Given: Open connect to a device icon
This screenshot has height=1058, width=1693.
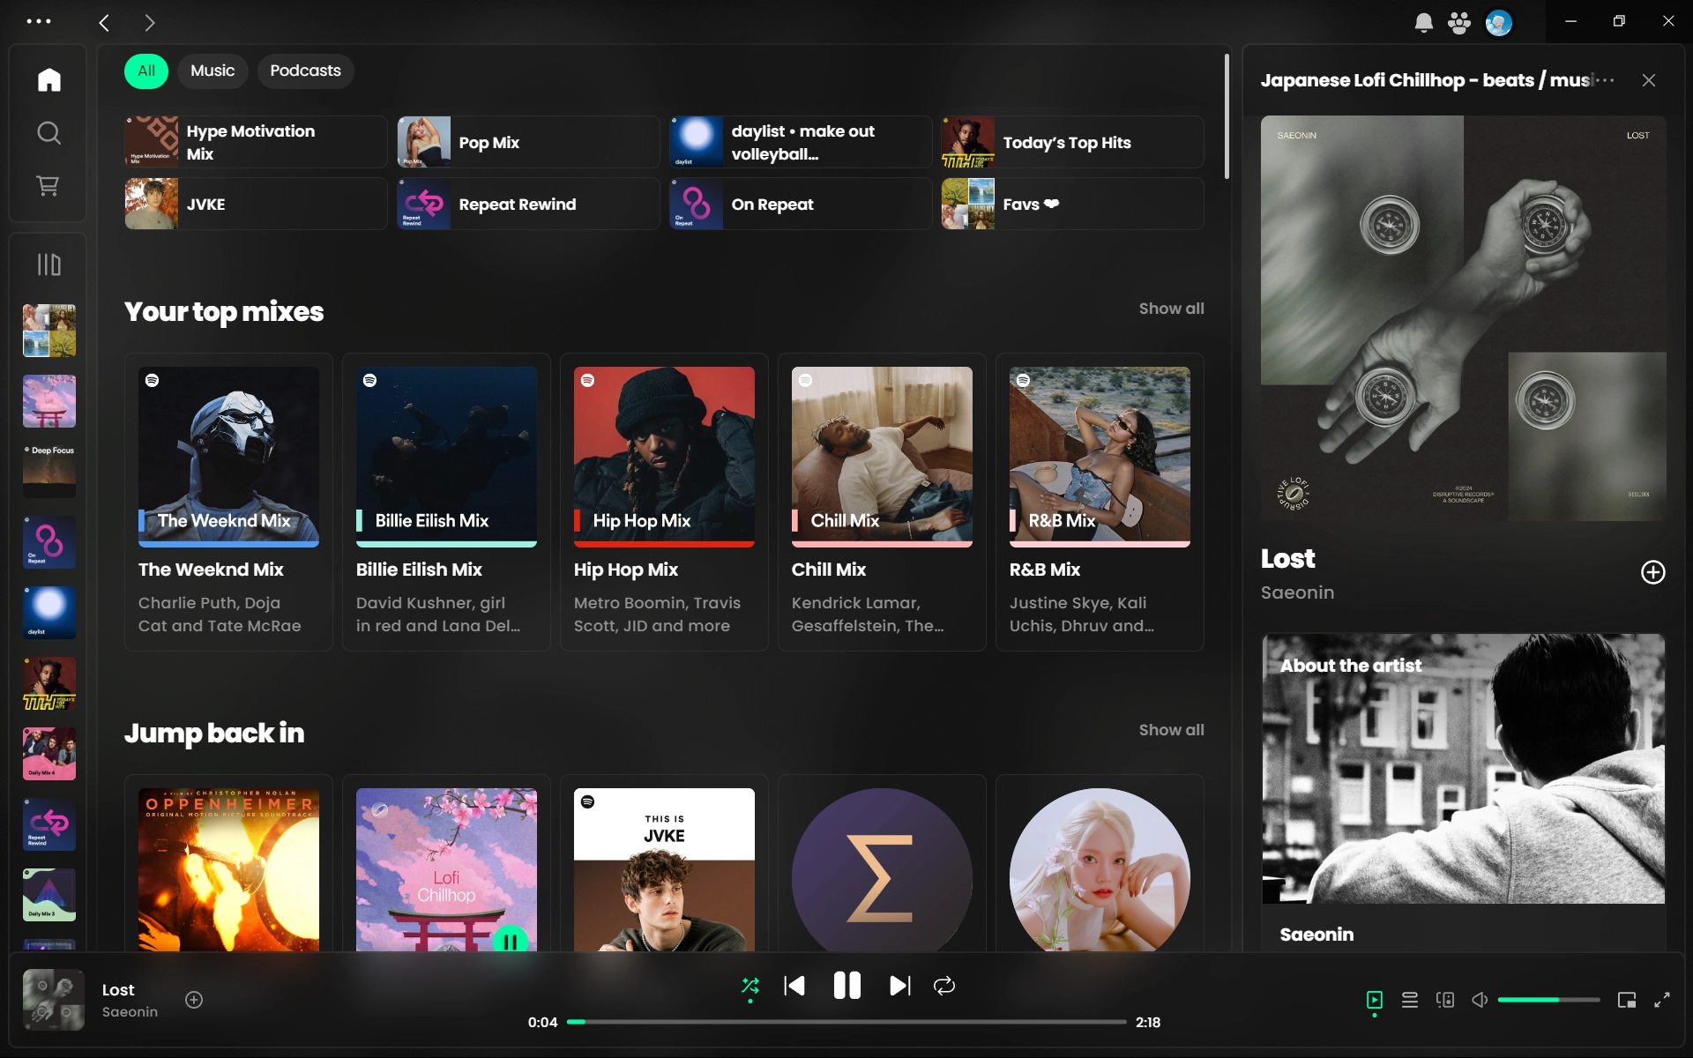Looking at the screenshot, I should pos(1444,1000).
